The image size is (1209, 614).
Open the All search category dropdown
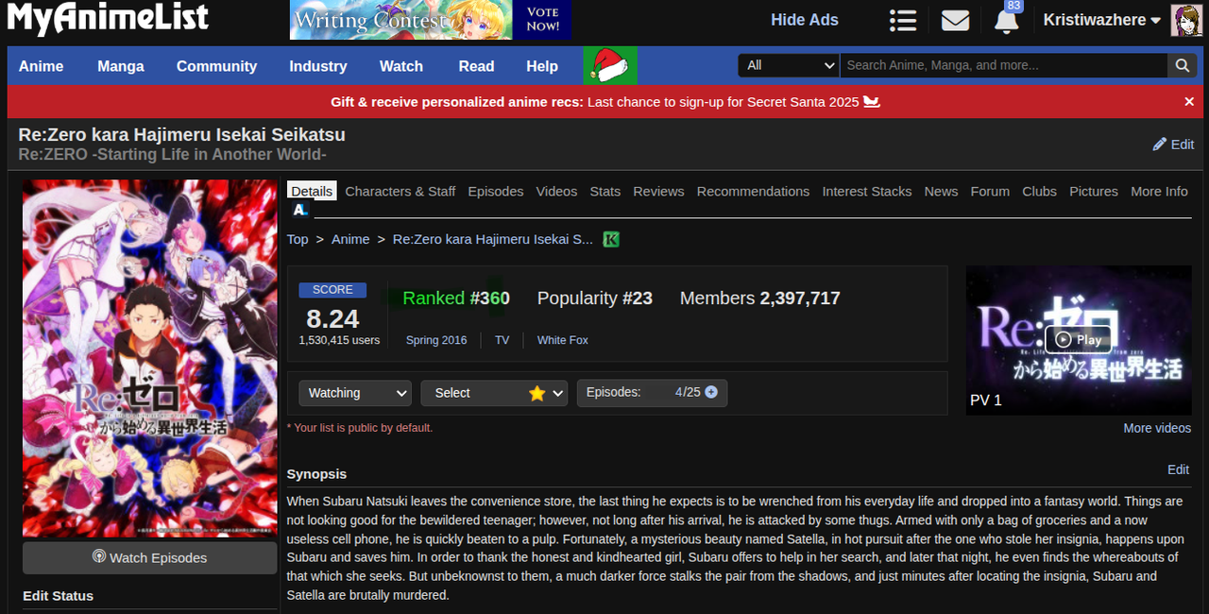pos(789,65)
